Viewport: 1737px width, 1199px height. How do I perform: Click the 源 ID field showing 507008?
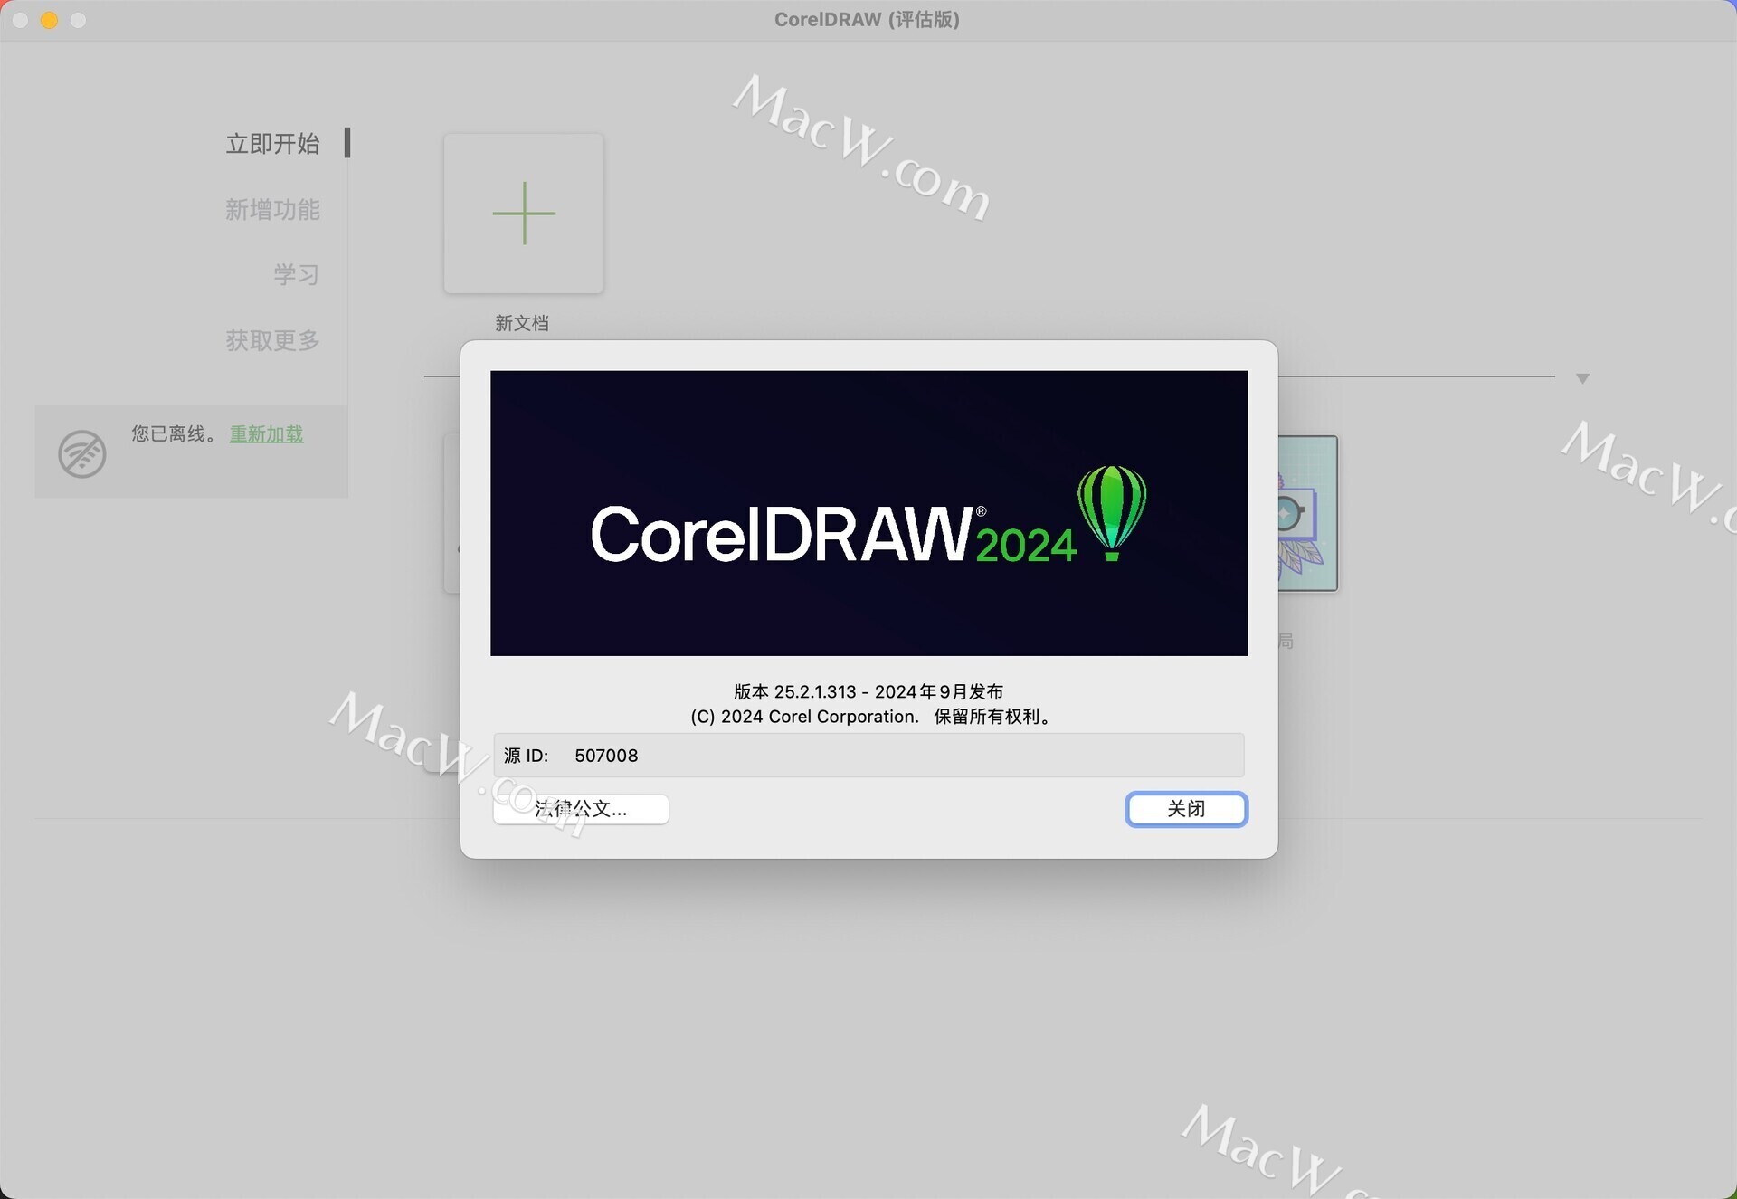pos(868,755)
